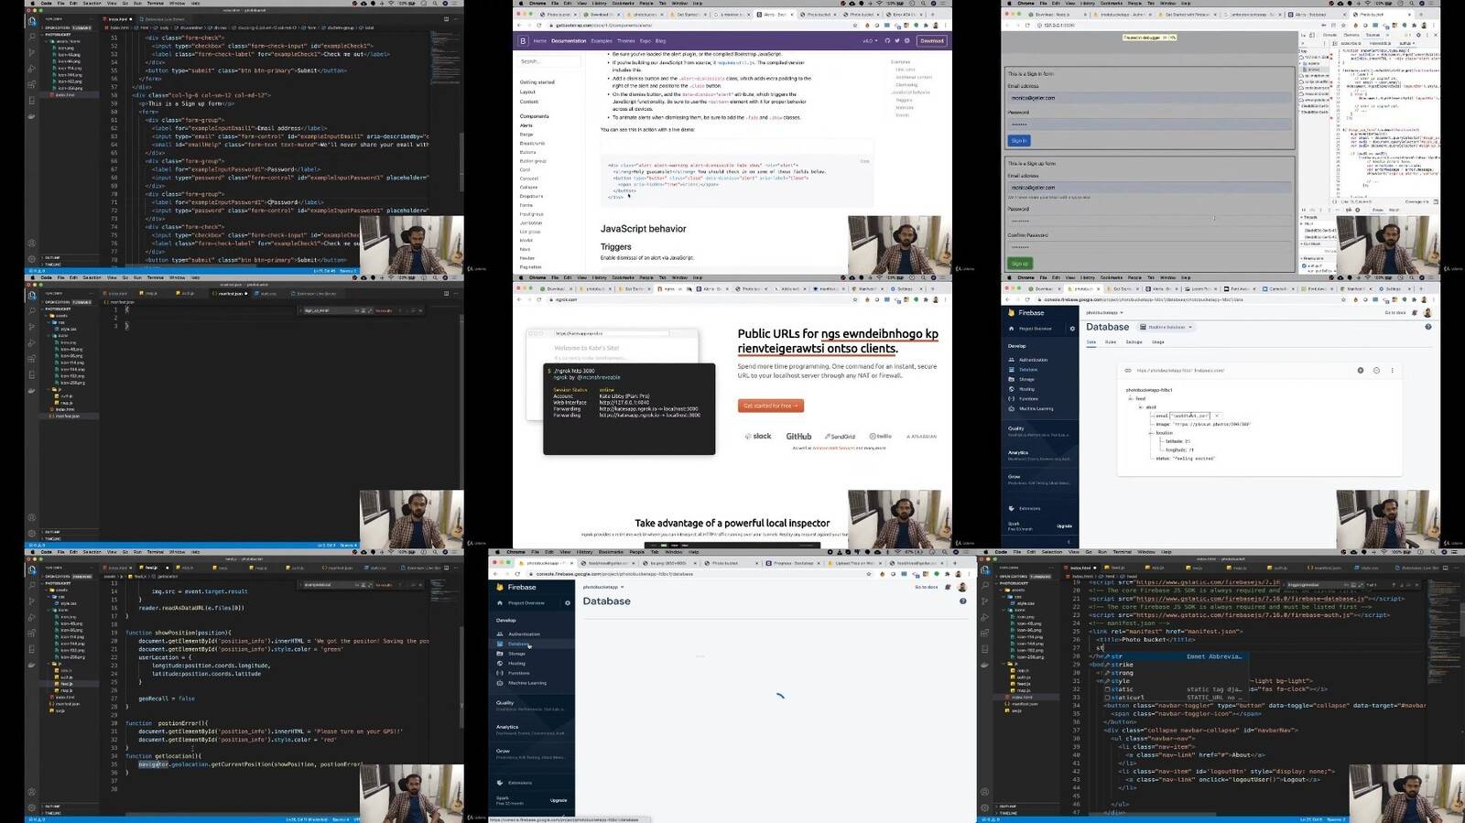The image size is (1465, 823).
Task: Switch to the Usage tab in Firebase Database
Action: point(1157,342)
